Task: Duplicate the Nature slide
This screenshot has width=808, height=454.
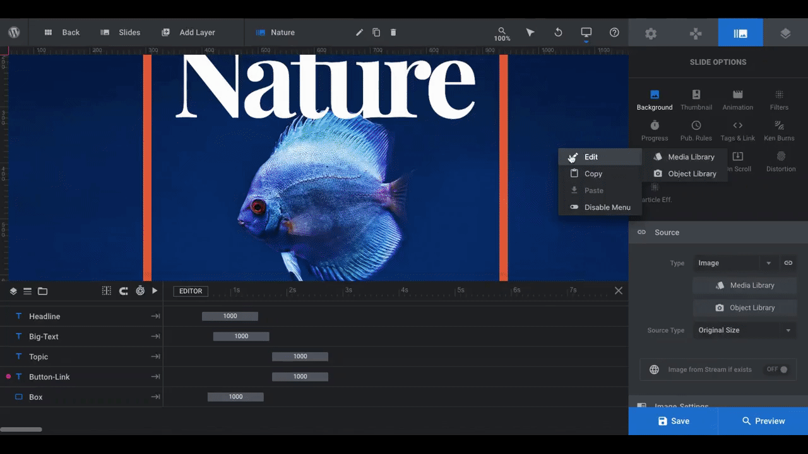Action: [x=376, y=32]
